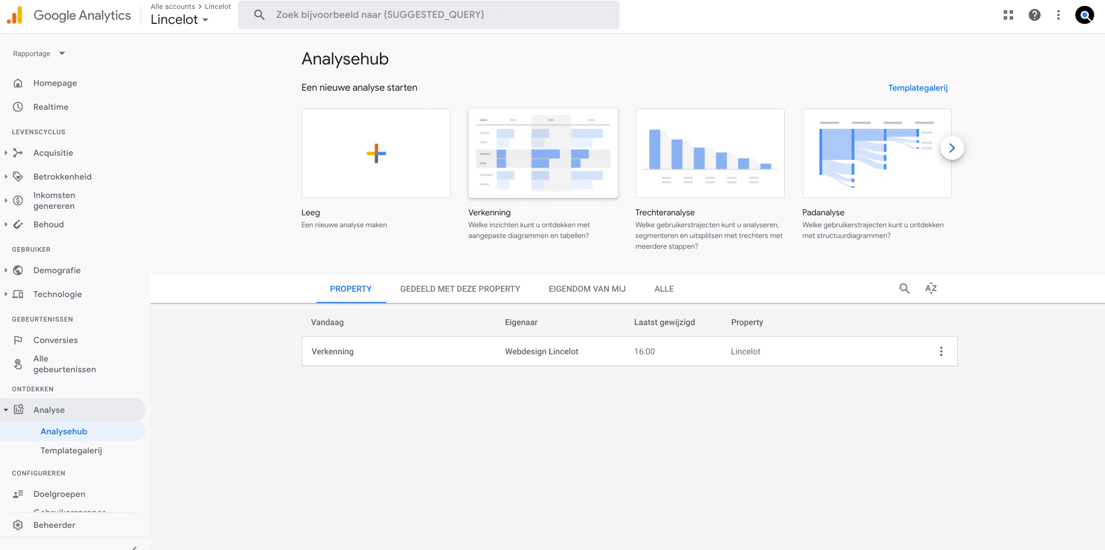Start a Trechteranalyse template
The width and height of the screenshot is (1105, 550).
tap(710, 153)
